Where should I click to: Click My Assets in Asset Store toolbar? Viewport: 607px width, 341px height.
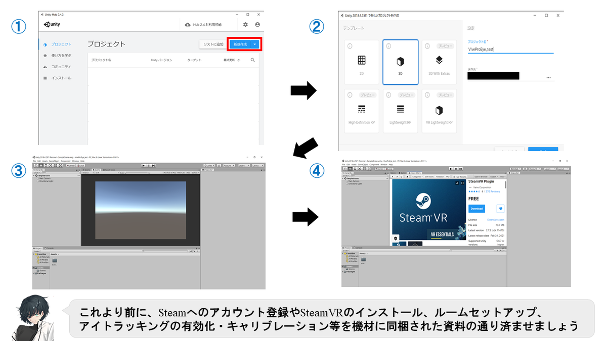(x=460, y=177)
